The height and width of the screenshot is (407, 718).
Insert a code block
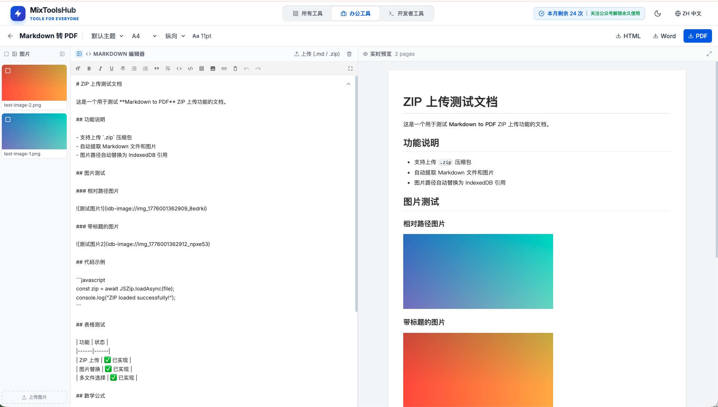tap(190, 69)
